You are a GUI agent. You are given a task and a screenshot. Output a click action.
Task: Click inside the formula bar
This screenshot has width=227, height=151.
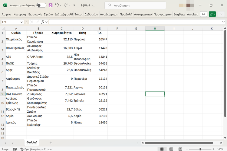(x=135, y=22)
